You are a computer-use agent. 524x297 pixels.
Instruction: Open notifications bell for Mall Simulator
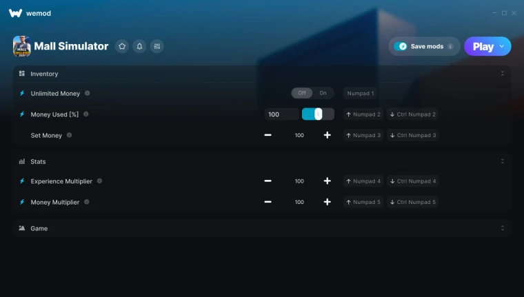coord(139,46)
